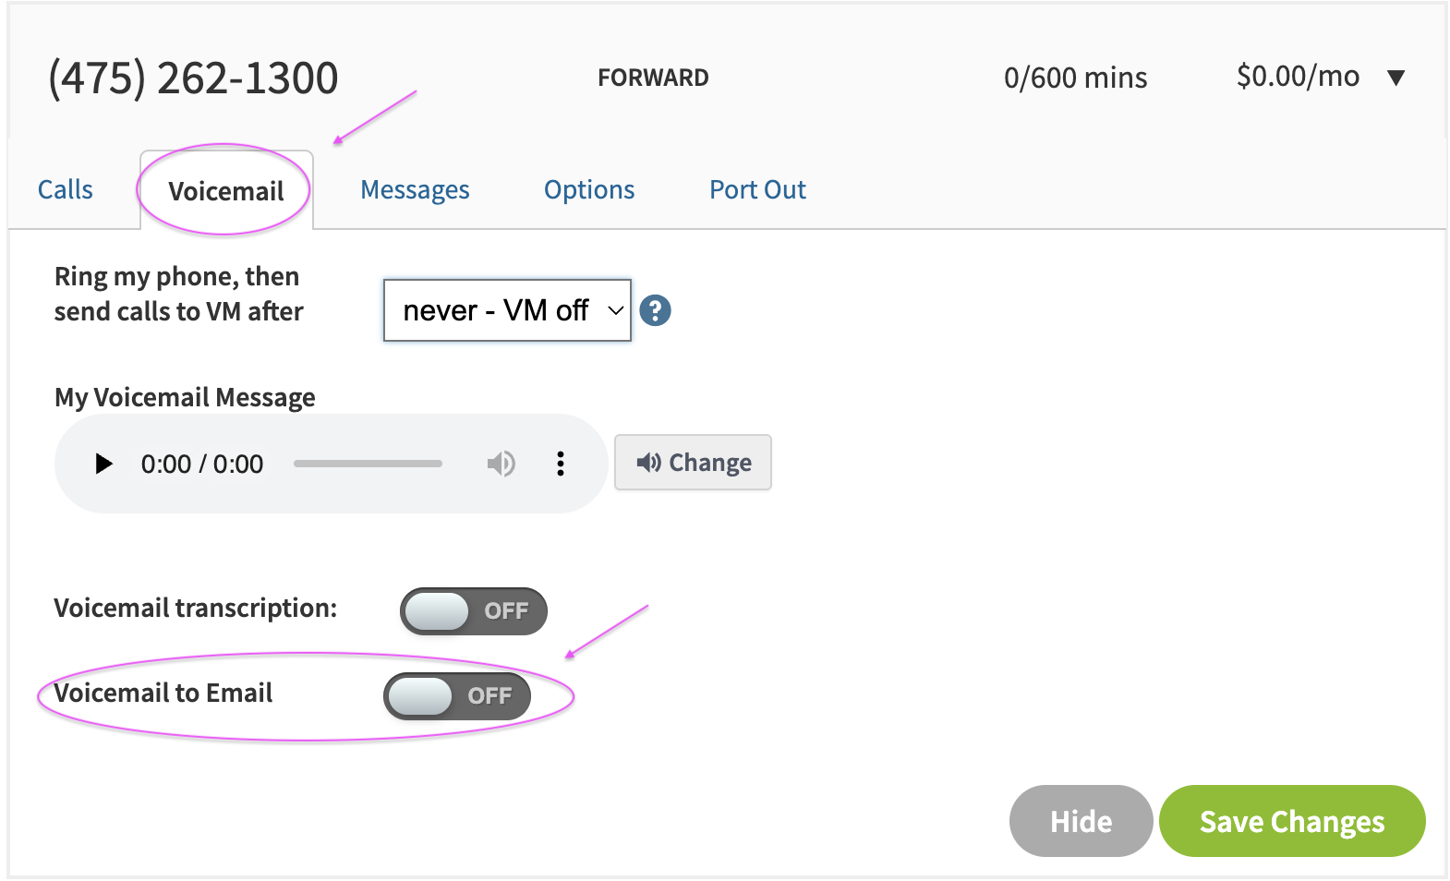The height and width of the screenshot is (881, 1450).
Task: Switch to the Calls tab
Action: click(x=66, y=190)
